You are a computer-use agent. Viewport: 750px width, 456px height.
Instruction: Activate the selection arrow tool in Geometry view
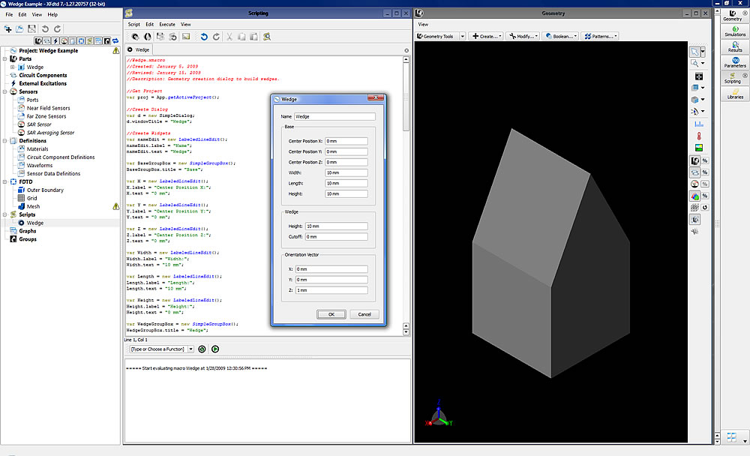(696, 51)
